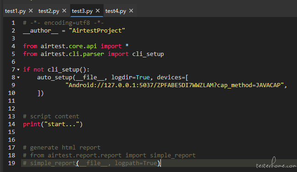Collapse the auto_setup fold at line 8

(18, 78)
